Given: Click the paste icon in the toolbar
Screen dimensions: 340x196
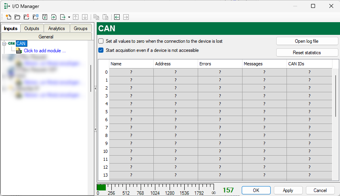Looking at the screenshot, I should coord(105,17).
